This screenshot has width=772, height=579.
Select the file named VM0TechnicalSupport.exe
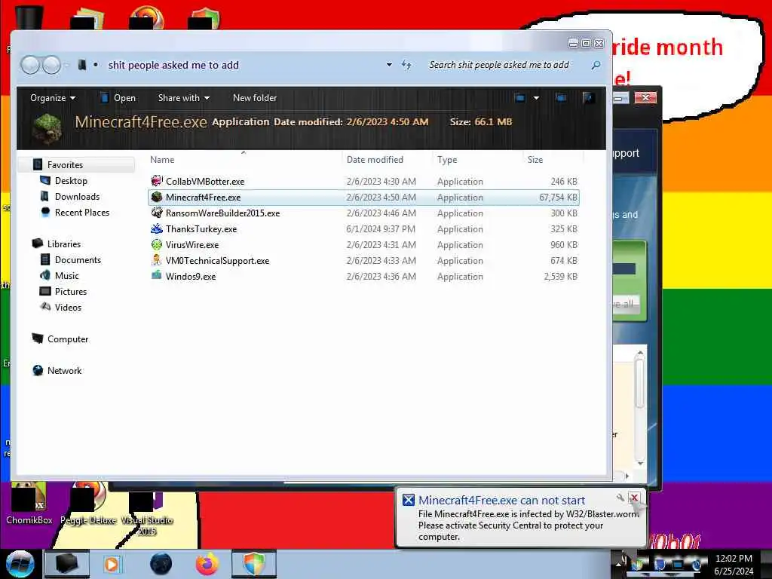click(217, 260)
